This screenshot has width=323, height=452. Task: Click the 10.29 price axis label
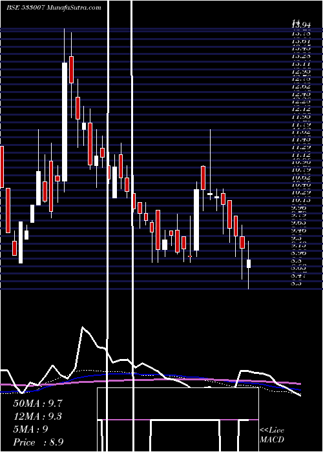(302, 192)
